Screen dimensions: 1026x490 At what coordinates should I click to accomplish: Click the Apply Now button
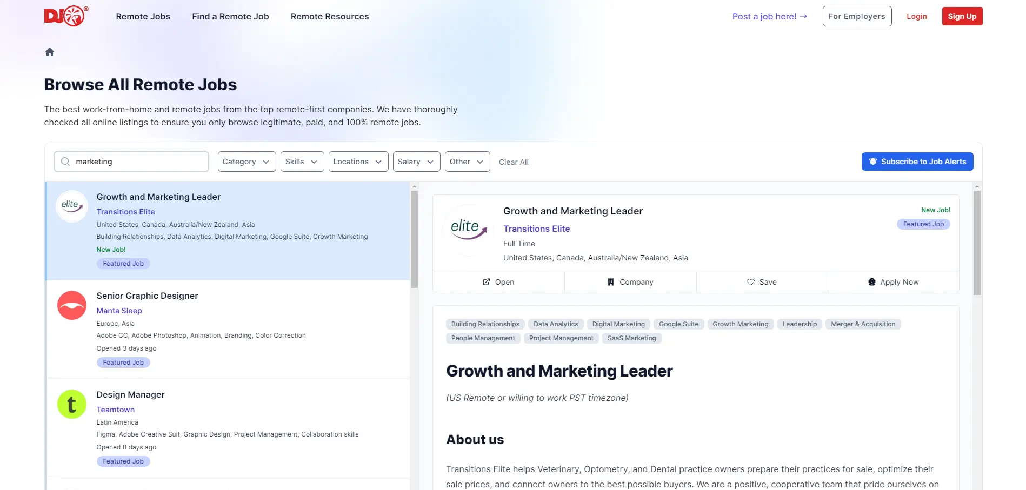tap(894, 282)
